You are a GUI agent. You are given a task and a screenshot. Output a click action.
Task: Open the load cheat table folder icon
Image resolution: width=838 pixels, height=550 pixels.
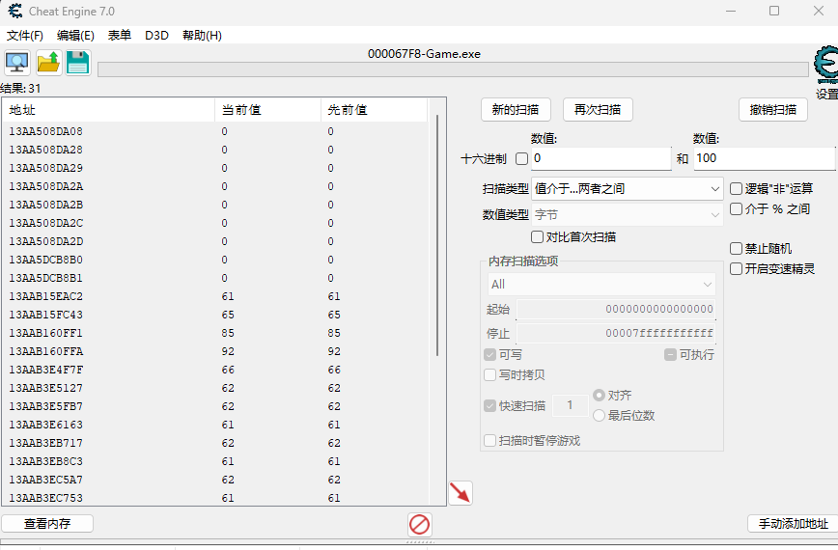pyautogui.click(x=48, y=63)
